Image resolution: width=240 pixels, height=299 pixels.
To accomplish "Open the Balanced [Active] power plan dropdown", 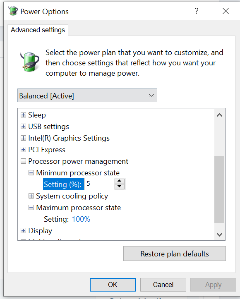I will tap(87, 96).
